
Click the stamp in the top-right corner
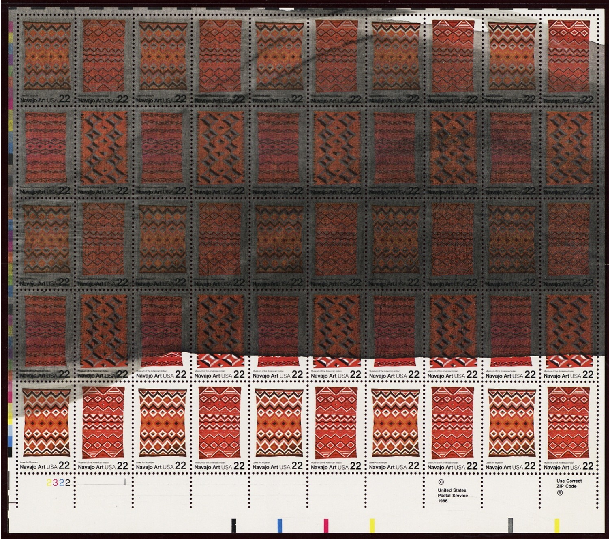click(569, 61)
